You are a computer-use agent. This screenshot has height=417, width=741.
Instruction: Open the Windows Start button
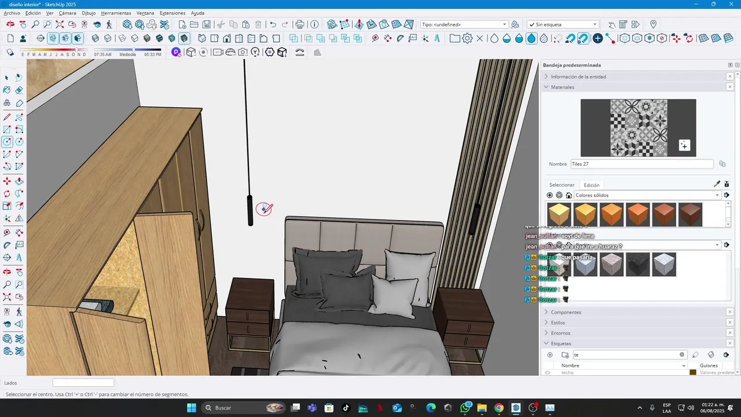coord(192,408)
